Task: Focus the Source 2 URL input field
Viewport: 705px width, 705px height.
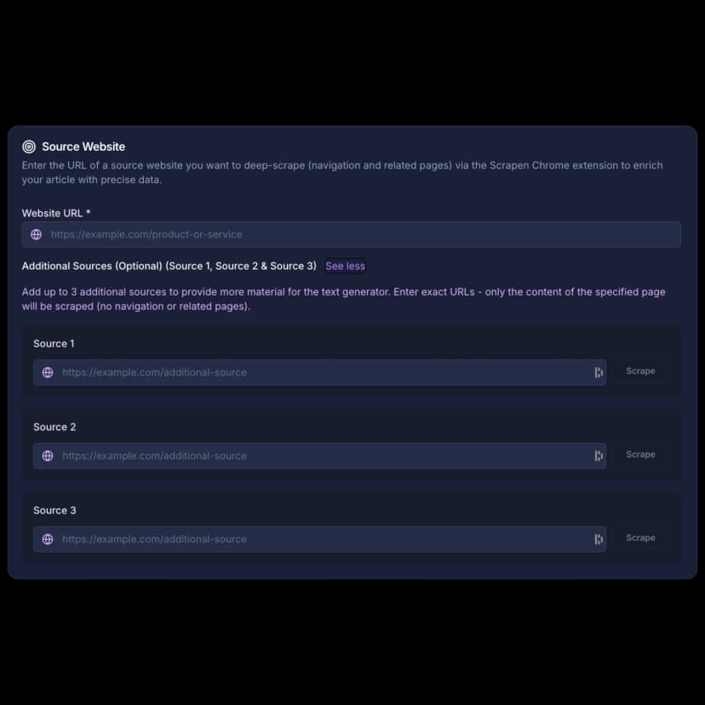Action: 324,456
